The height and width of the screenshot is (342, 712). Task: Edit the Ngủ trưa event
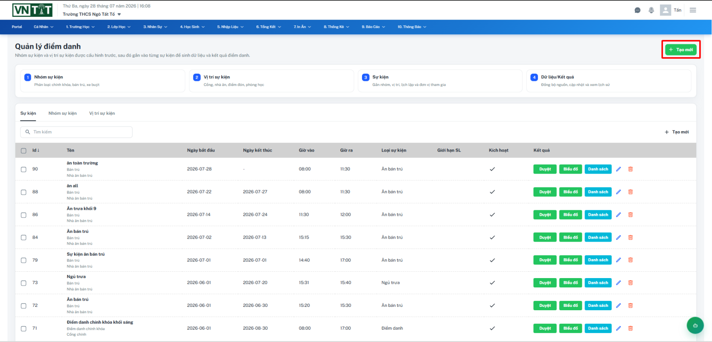(618, 283)
